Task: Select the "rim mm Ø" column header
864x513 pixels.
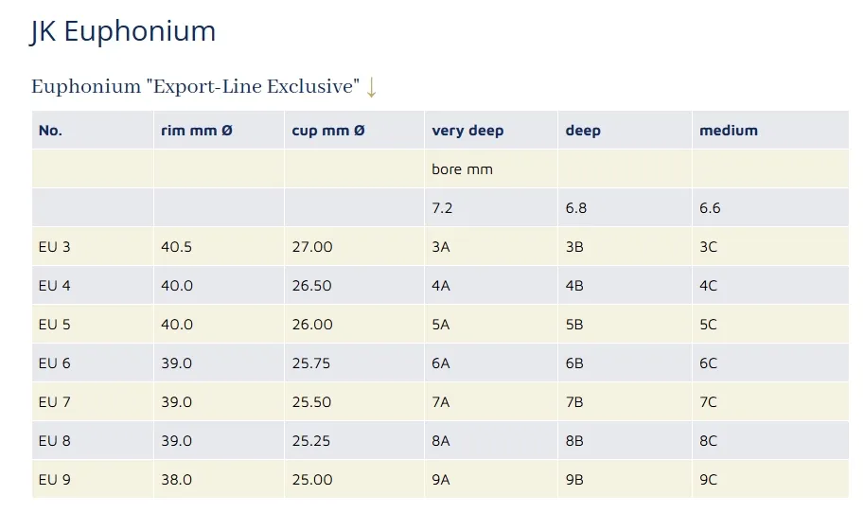Action: 197,131
